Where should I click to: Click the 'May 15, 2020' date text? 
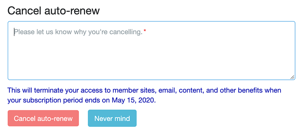point(133,100)
